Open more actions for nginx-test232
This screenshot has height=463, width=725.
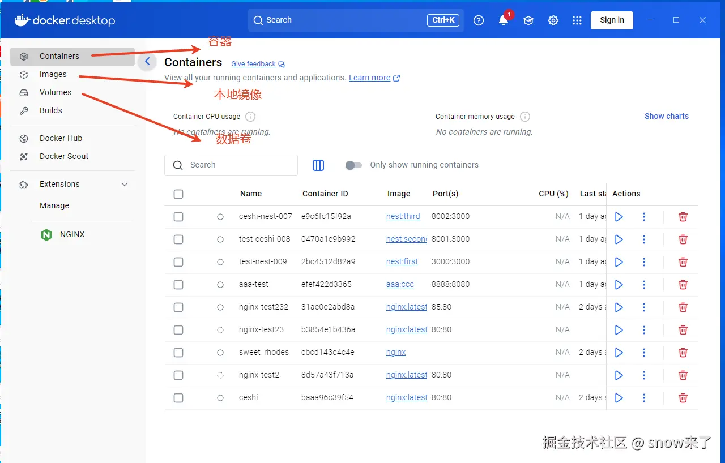pyautogui.click(x=644, y=307)
